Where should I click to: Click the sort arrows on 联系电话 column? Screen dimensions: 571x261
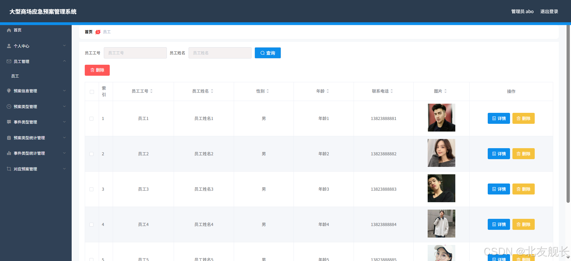392,91
